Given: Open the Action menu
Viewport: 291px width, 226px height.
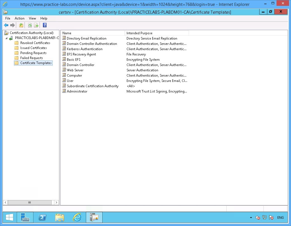Looking at the screenshot, I should pos(20,18).
